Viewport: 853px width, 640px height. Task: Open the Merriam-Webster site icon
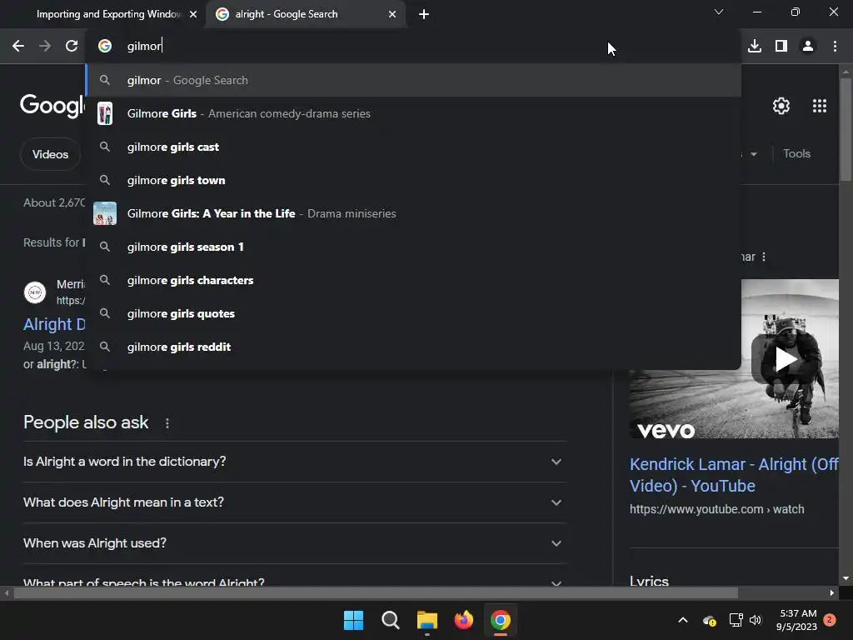[35, 292]
